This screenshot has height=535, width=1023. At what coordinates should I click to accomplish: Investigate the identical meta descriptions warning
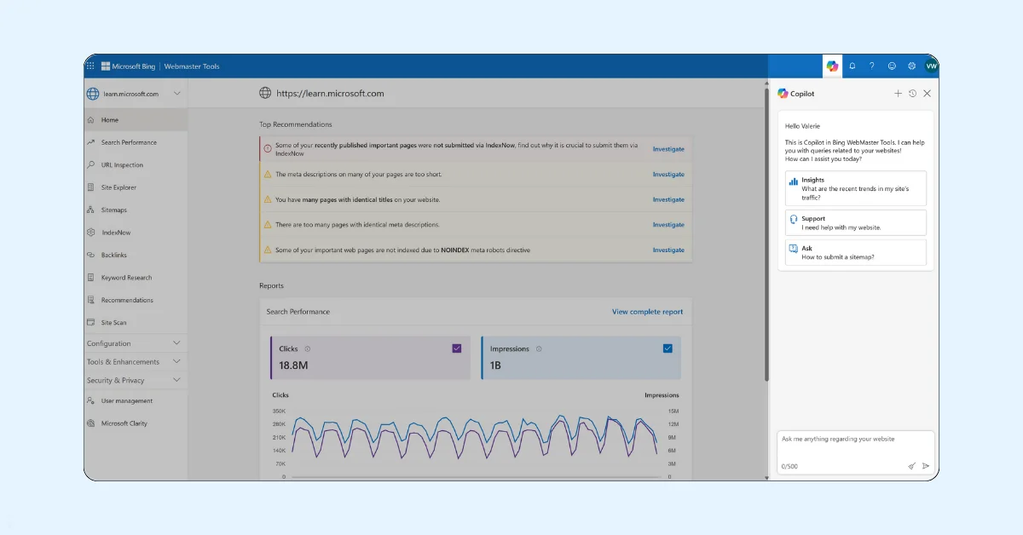[x=668, y=225]
